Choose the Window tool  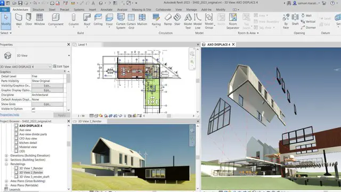(x=39, y=20)
